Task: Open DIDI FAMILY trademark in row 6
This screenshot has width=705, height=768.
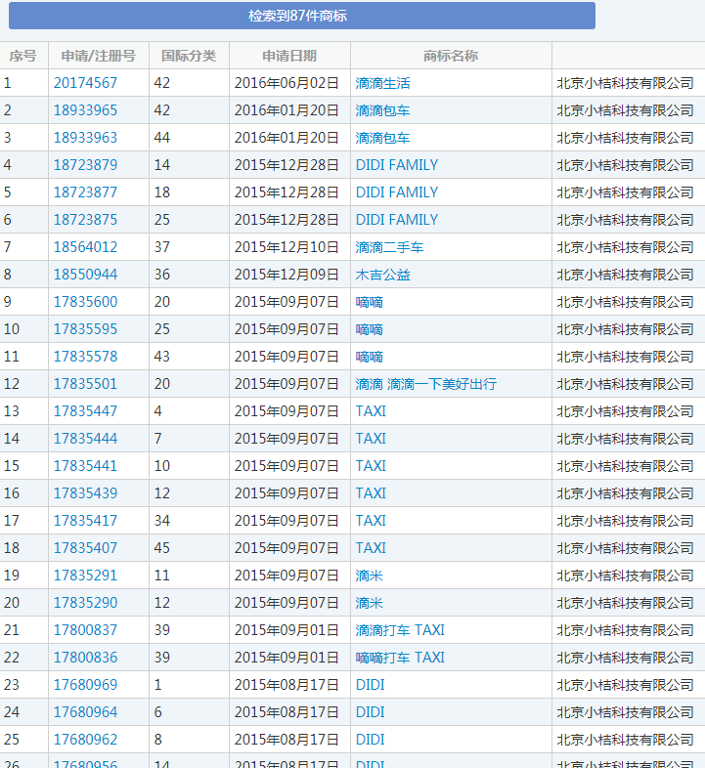Action: point(397,220)
